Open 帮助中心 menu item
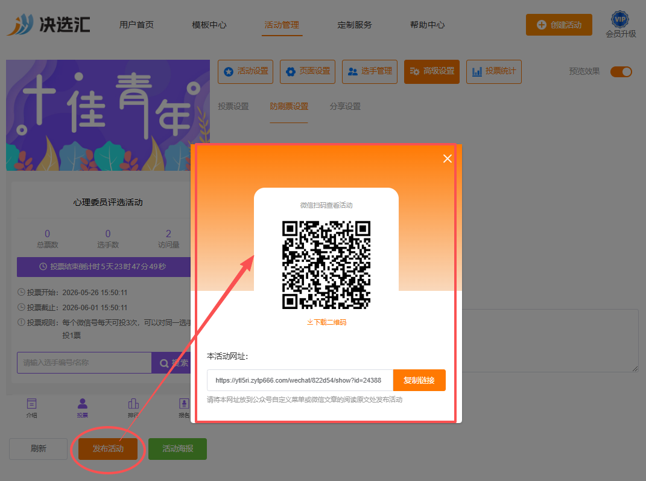 [x=427, y=25]
